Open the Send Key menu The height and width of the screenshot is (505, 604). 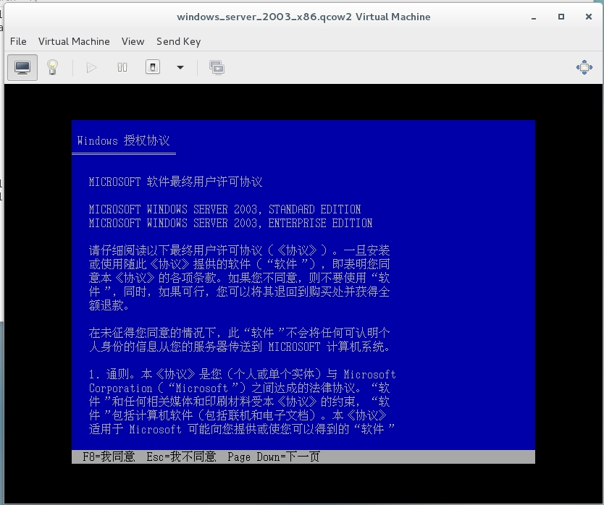point(178,41)
